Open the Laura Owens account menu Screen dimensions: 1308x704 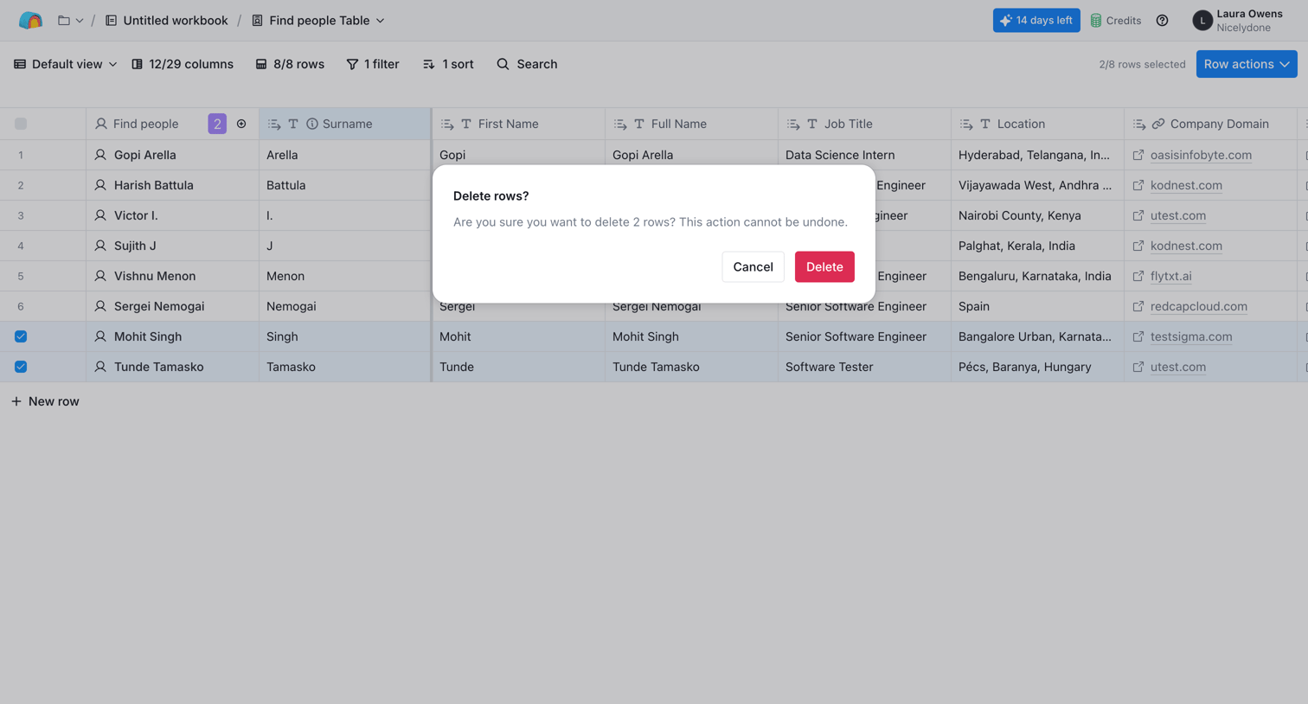[x=1238, y=20]
